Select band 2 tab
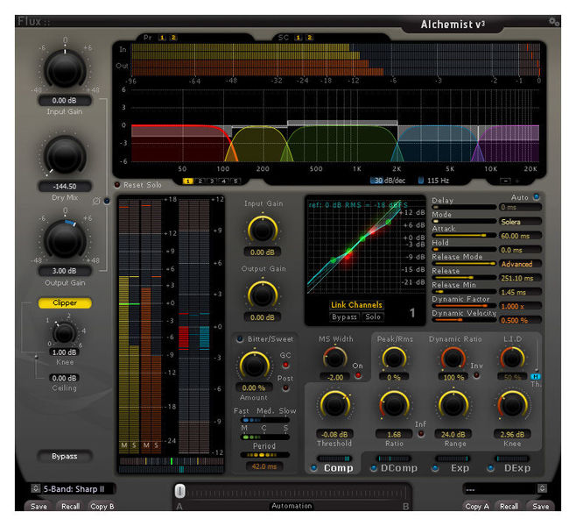The width and height of the screenshot is (576, 526). click(x=200, y=181)
